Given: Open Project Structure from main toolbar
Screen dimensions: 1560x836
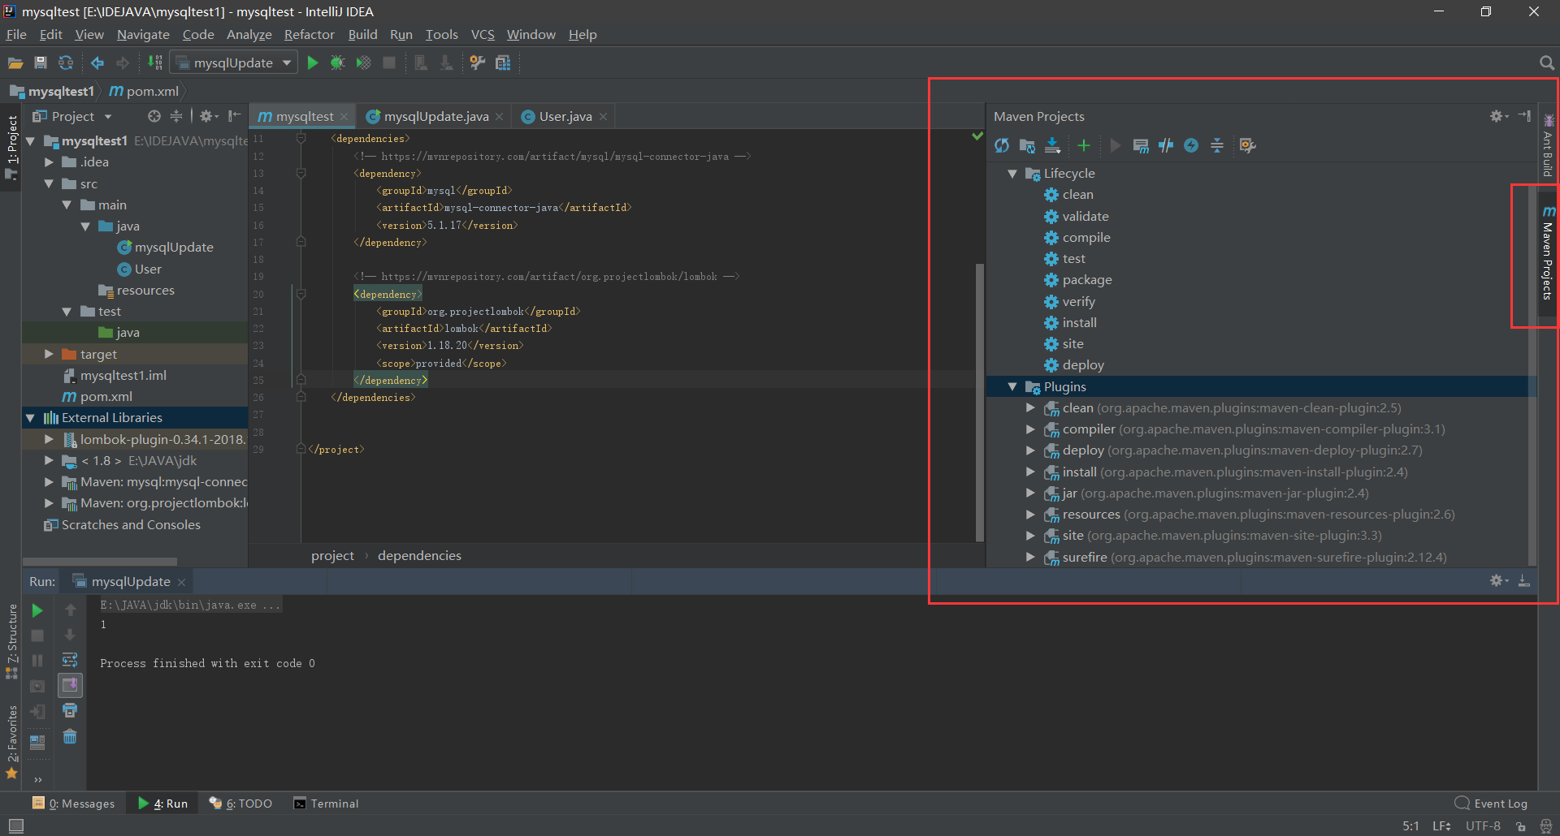Looking at the screenshot, I should click(503, 63).
